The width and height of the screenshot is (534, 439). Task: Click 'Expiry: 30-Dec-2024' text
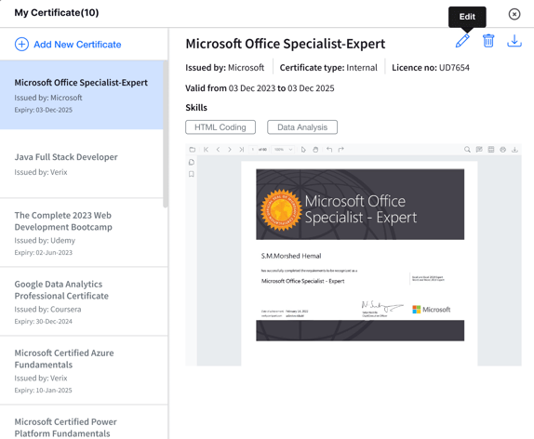tap(43, 321)
